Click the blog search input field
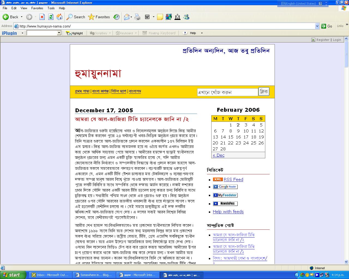 coord(227,92)
